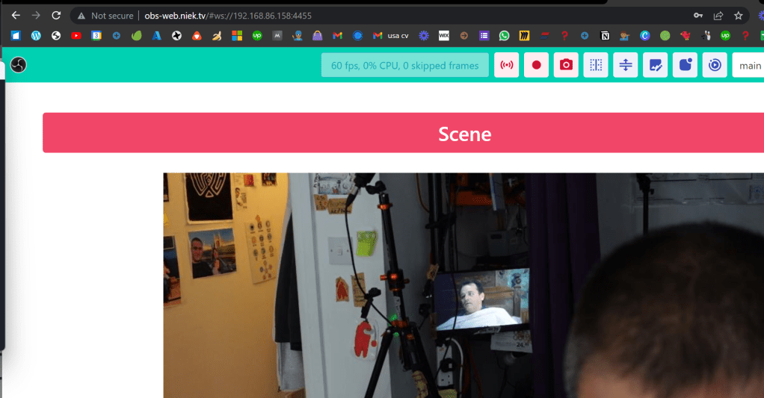Open the Google Calendar bookmark

pos(96,36)
